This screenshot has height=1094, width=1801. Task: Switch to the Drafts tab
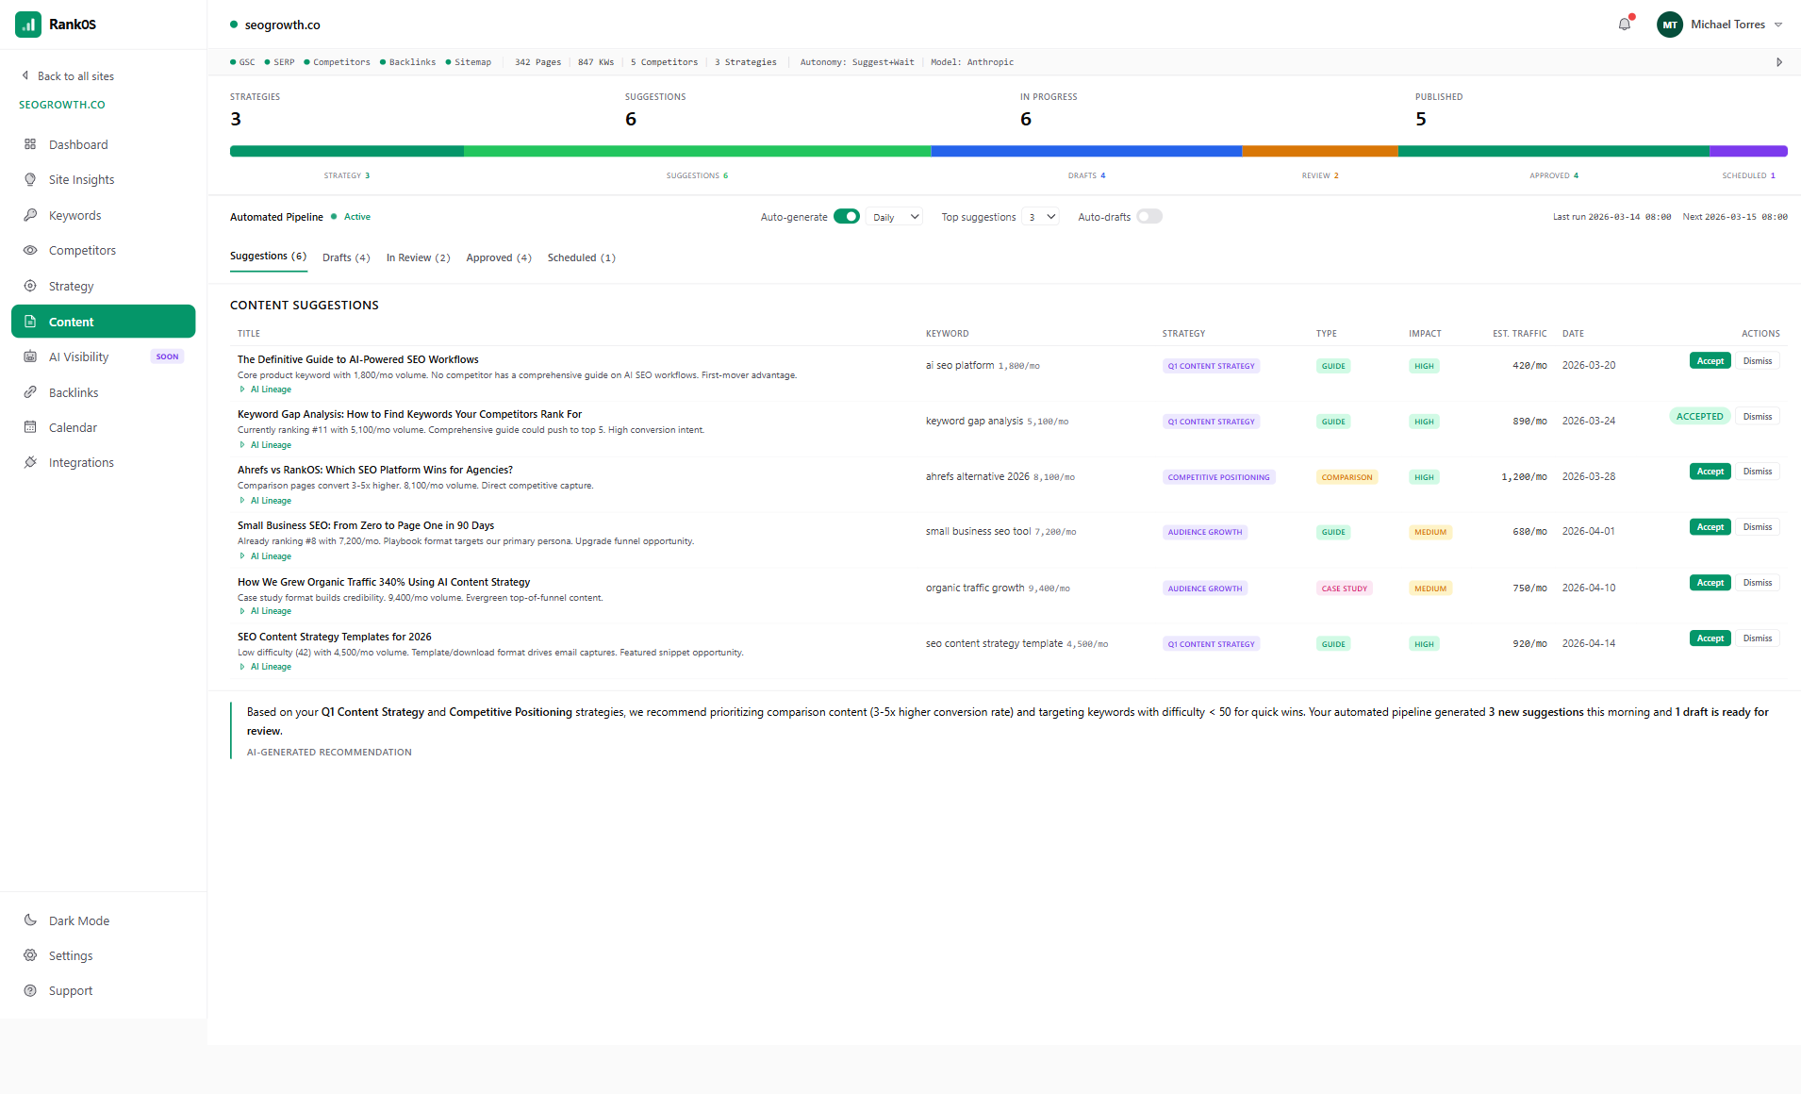[345, 257]
